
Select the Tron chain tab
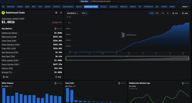[40, 7]
